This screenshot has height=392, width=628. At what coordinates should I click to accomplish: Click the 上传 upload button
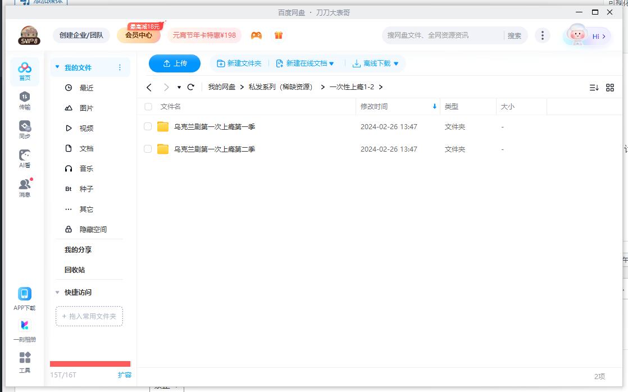(x=174, y=63)
